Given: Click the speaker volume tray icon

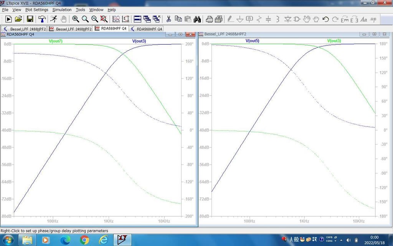Looking at the screenshot, I should (348, 240).
